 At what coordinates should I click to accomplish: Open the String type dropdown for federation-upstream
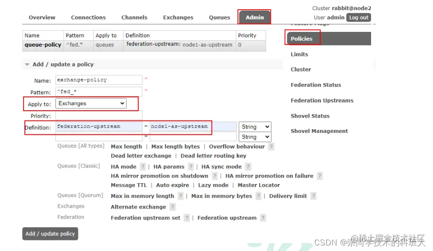pyautogui.click(x=255, y=126)
